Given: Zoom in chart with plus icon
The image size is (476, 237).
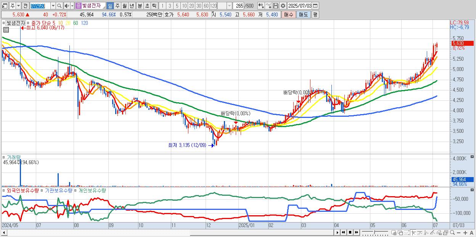Looking at the screenshot, I should (x=465, y=232).
